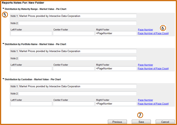Collapse Distribution by Portfolio Name section
The height and width of the screenshot is (125, 177).
[4, 44]
